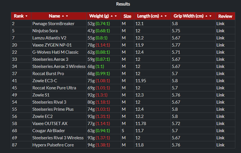Select the Steelseries Prime Plus name cell
This screenshot has height=153, width=241.
point(59,109)
